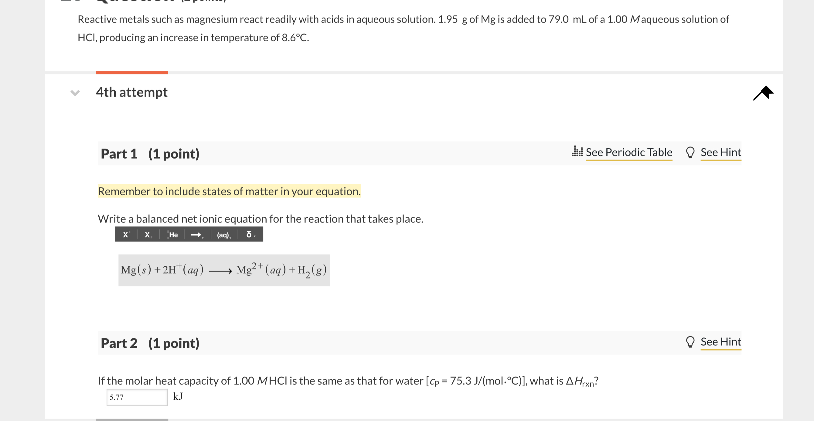Select the entered net ionic equation

click(x=224, y=270)
